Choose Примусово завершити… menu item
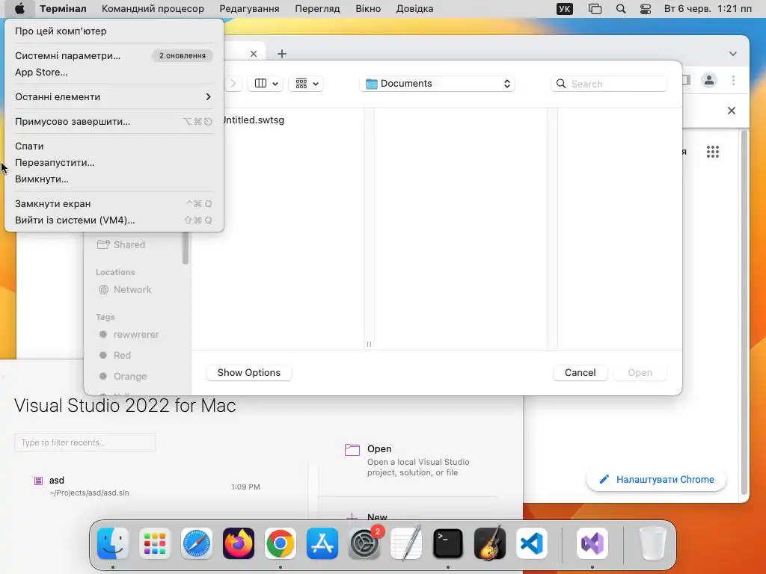This screenshot has height=574, width=766. [x=114, y=122]
